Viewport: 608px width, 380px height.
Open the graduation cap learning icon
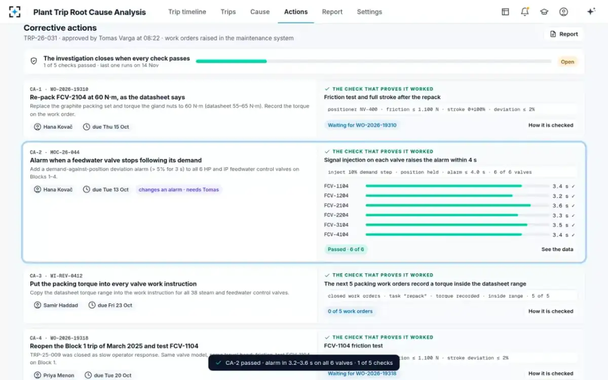pos(544,12)
